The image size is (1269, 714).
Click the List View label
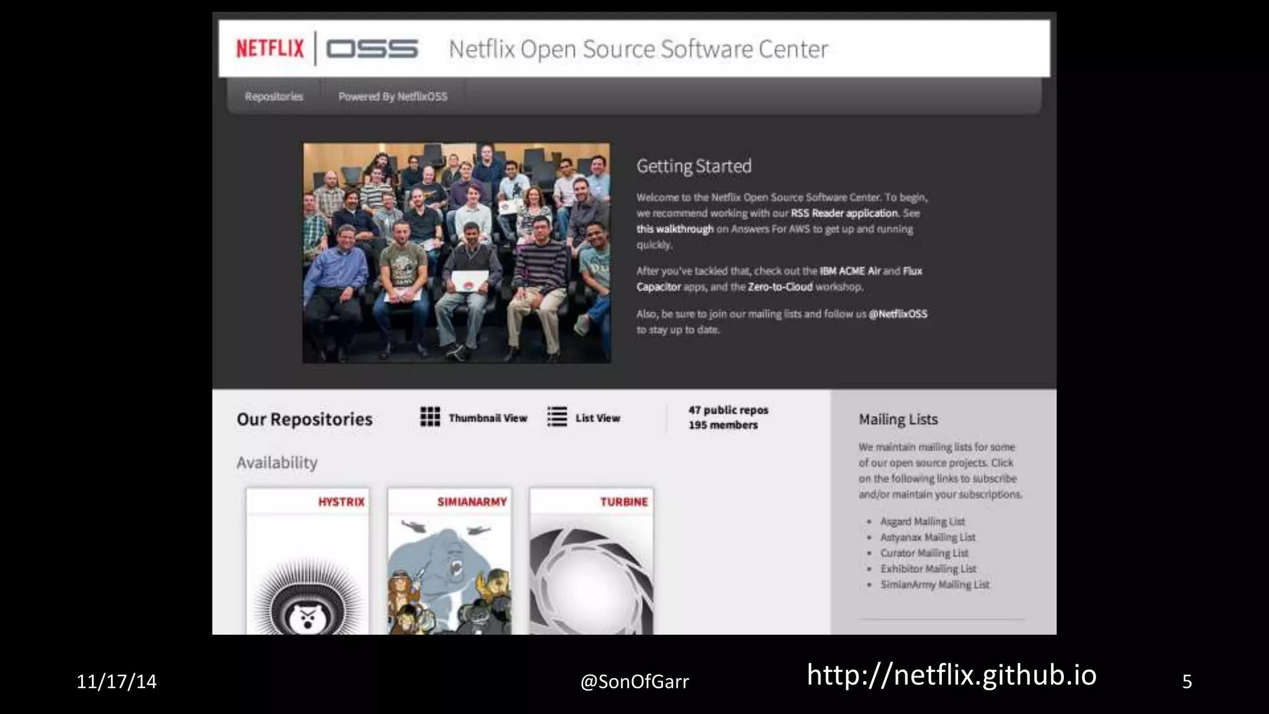click(597, 418)
